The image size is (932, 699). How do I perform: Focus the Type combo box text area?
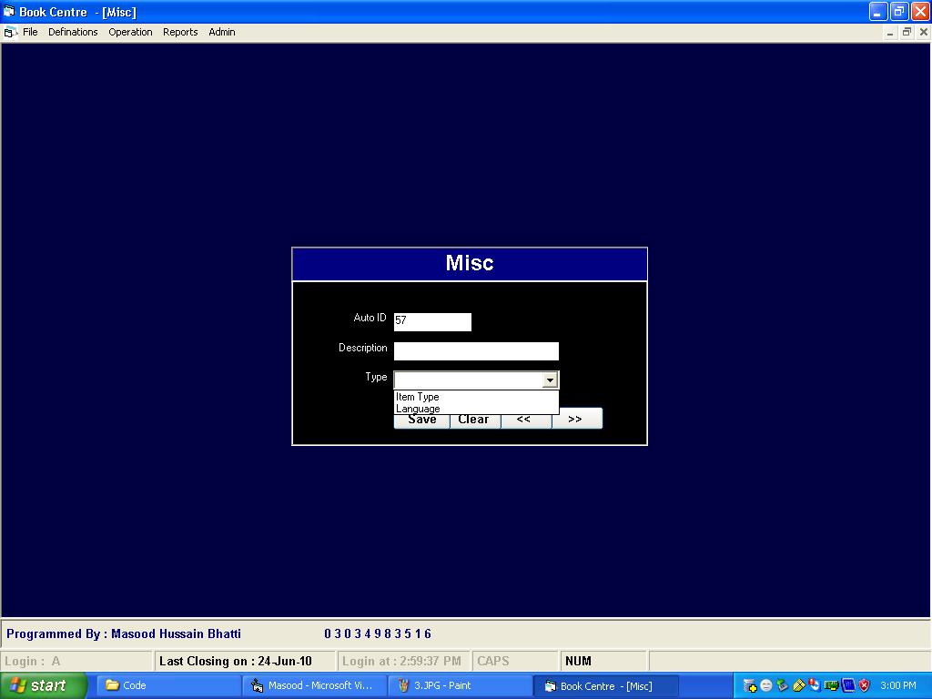pos(469,380)
